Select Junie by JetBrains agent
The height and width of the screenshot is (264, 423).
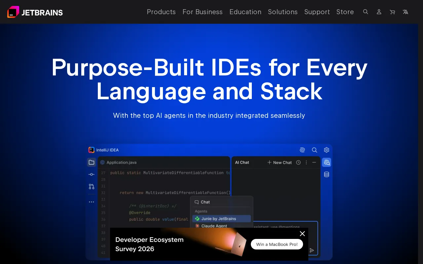[221, 218]
